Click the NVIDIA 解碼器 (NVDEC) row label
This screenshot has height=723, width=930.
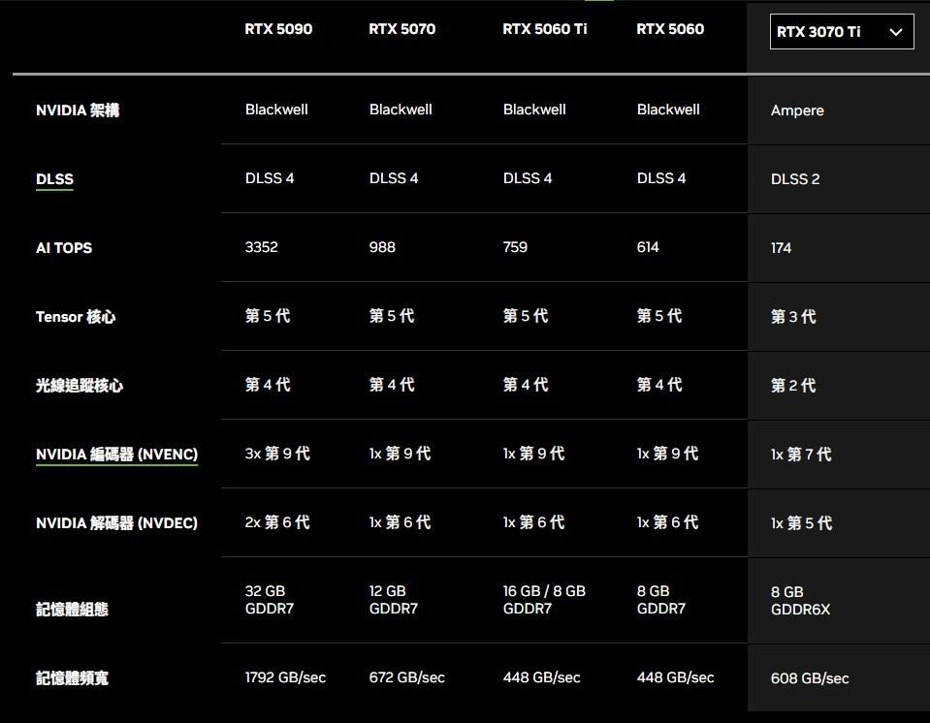click(116, 523)
